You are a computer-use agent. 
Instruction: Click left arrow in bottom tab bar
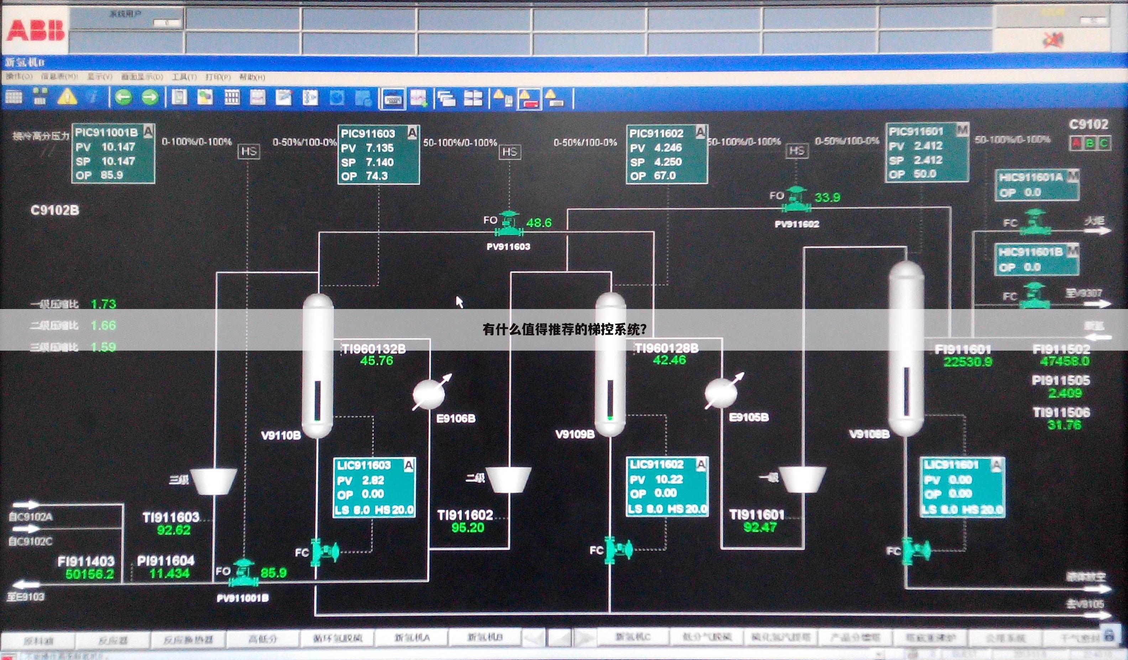click(534, 638)
